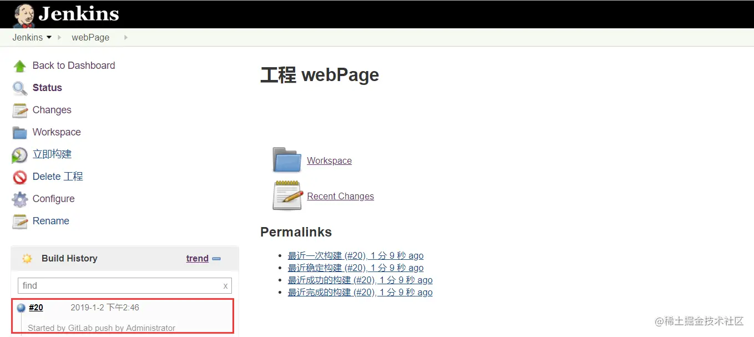Click the Delete 工程 red prohibition icon
Image resolution: width=754 pixels, height=337 pixels.
(x=20, y=177)
